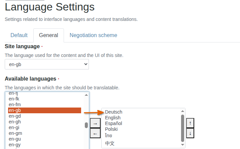Select 中文 in the selected list
The image size is (240, 149).
(110, 143)
